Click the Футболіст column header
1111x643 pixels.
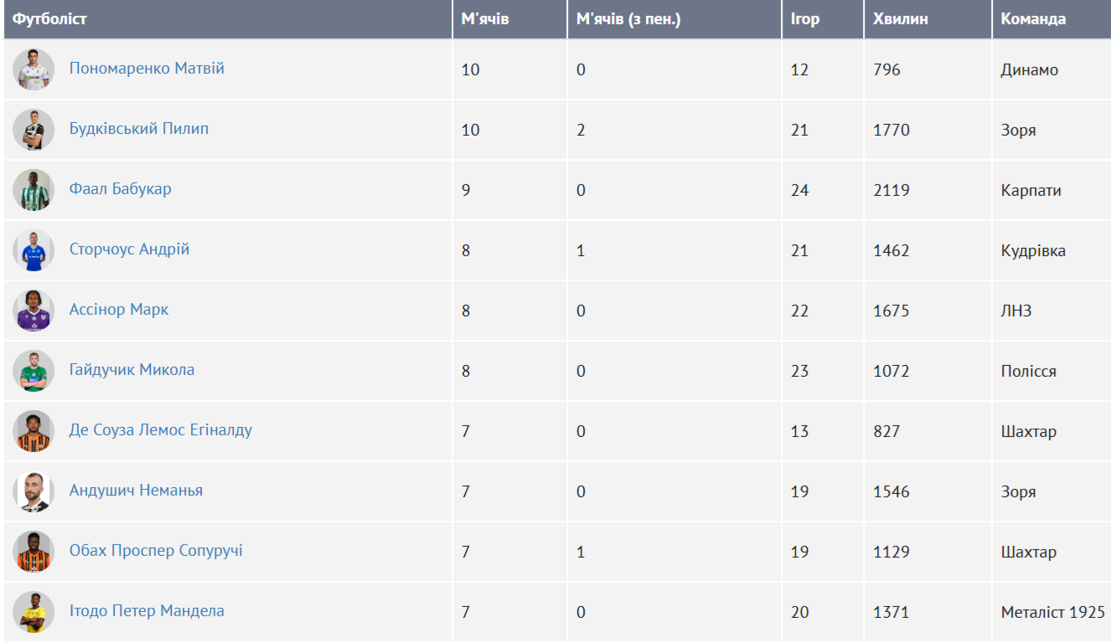49,19
